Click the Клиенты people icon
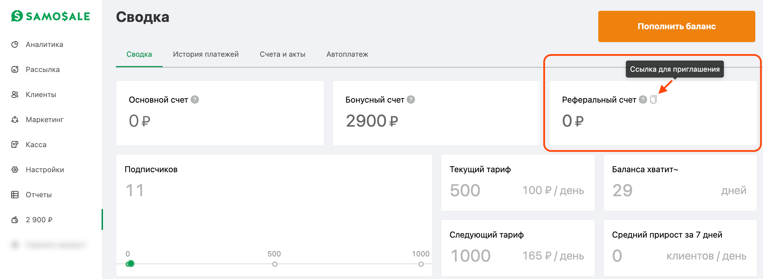Image resolution: width=763 pixels, height=279 pixels. pos(15,95)
